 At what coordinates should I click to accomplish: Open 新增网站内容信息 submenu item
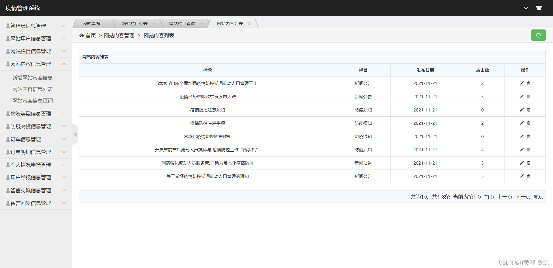[32, 77]
